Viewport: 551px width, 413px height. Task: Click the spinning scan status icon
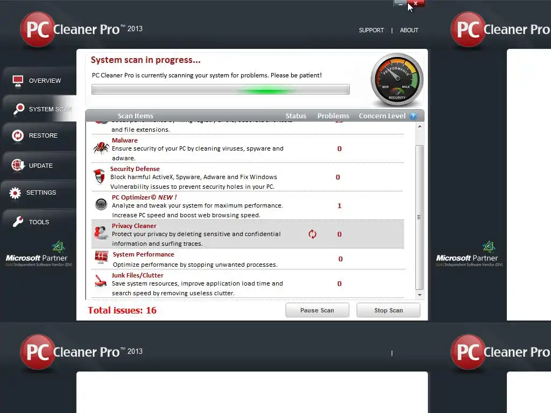pyautogui.click(x=313, y=234)
